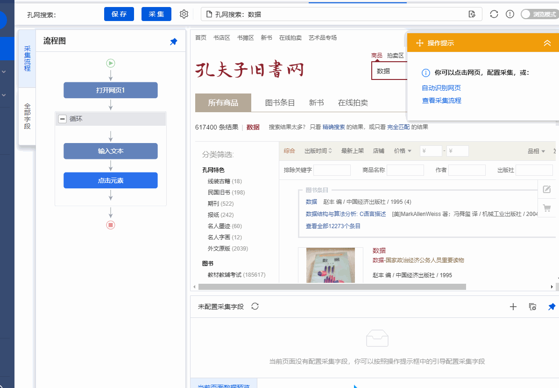Viewport: 559px width, 388px height.
Task: Filter by 民国旧书 category
Action: tap(226, 193)
